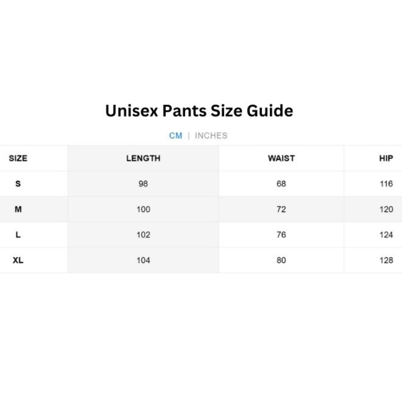Click the SIZE column header

pyautogui.click(x=18, y=158)
